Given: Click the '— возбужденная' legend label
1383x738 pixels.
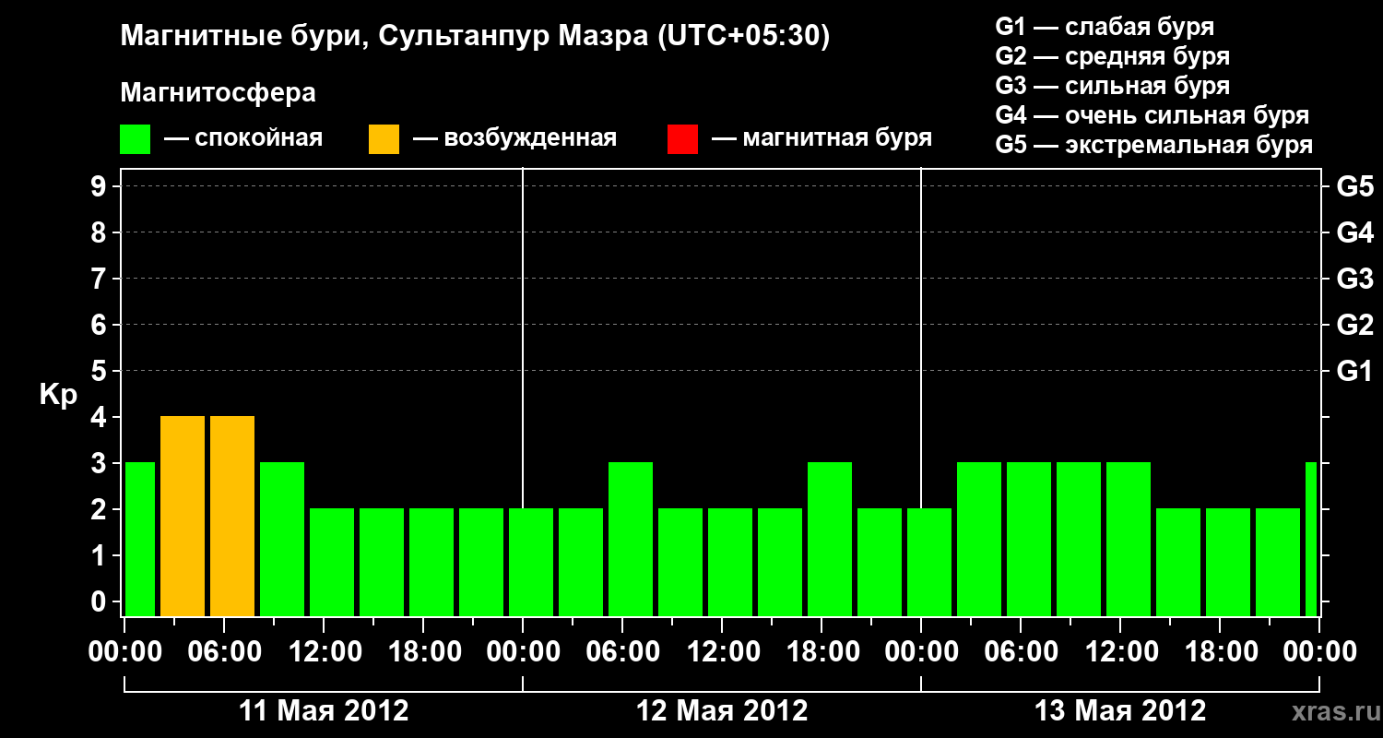Looking at the screenshot, I should click(x=514, y=138).
